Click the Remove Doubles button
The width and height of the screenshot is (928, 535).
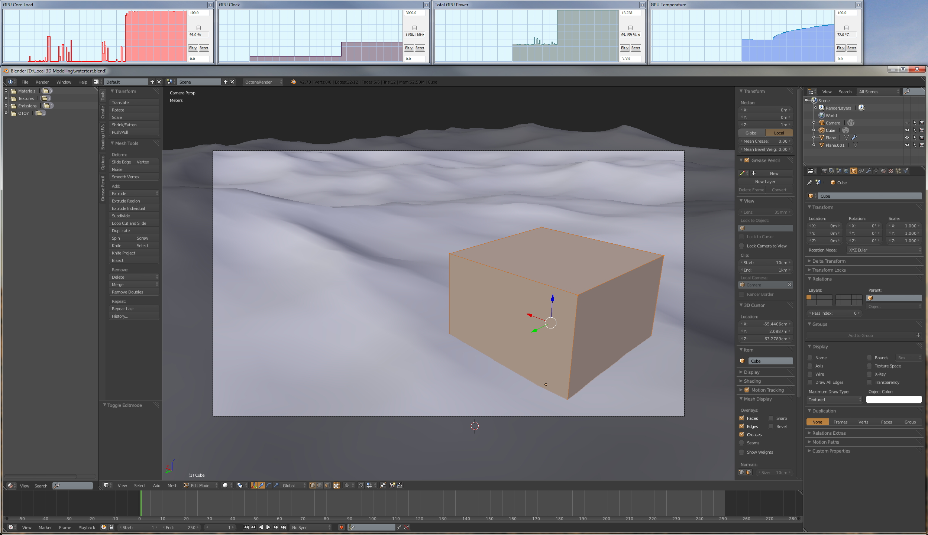click(x=134, y=292)
